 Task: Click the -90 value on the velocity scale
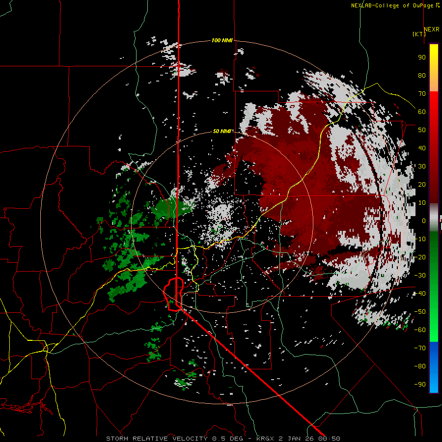420,384
